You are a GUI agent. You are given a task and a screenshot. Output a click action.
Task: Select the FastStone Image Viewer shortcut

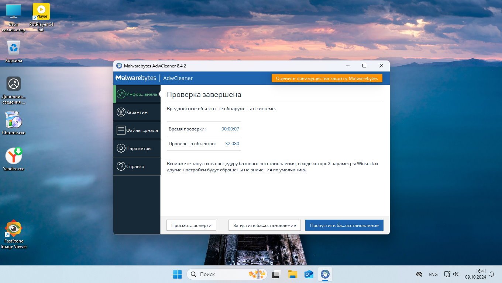(x=14, y=235)
